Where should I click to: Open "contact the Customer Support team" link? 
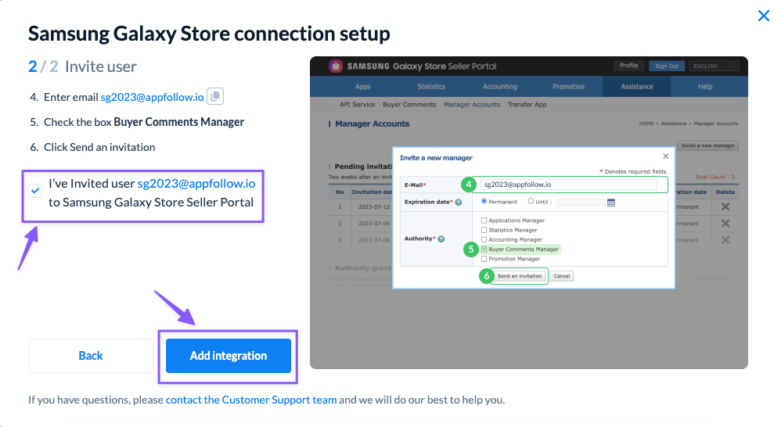[251, 400]
